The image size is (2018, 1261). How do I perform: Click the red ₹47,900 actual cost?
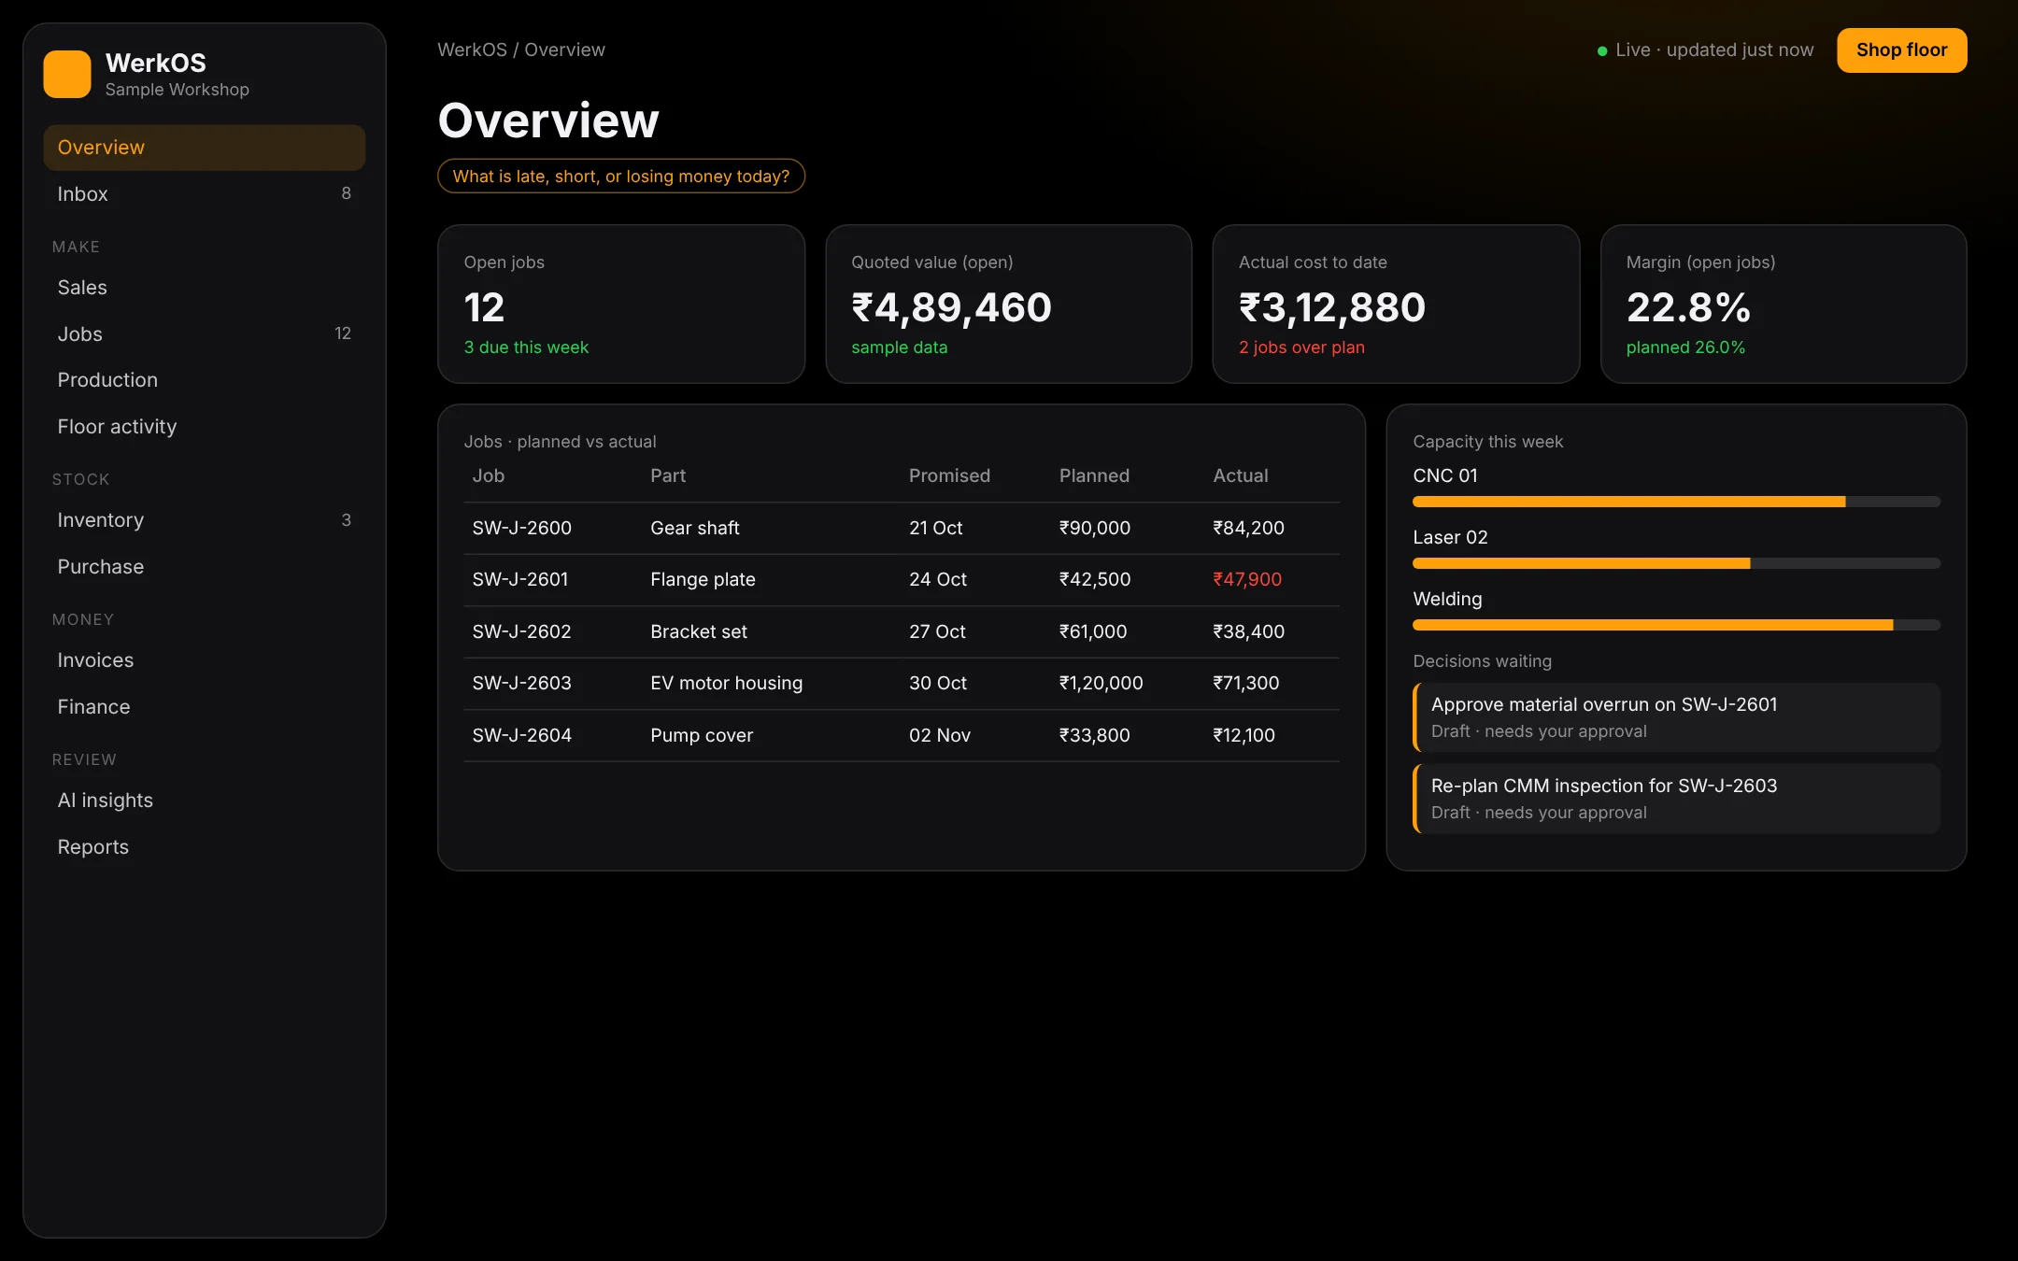pos(1247,580)
